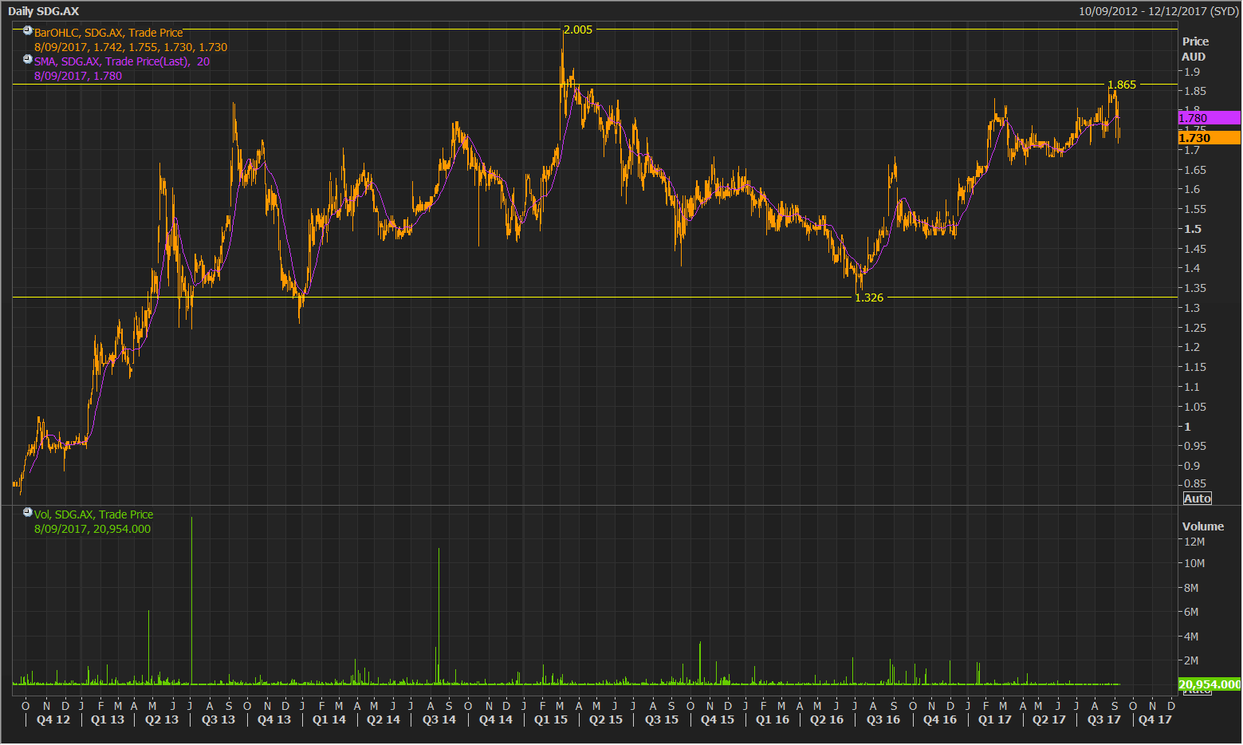Click the purple 1.780 SMA price tag
The height and width of the screenshot is (745, 1243).
(1209, 118)
